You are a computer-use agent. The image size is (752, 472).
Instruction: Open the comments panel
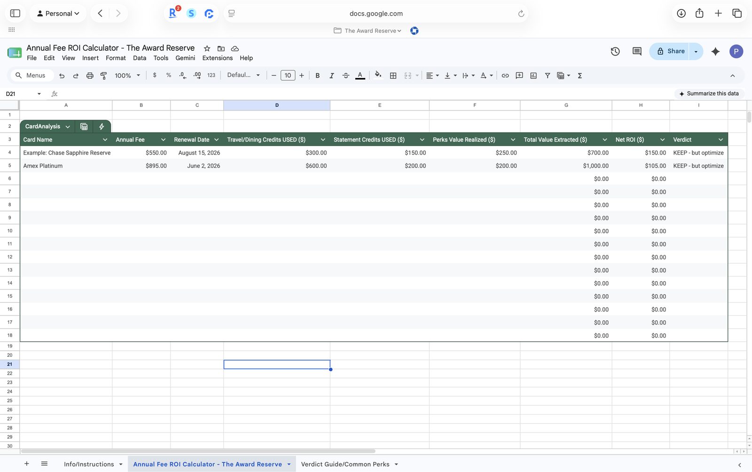pos(637,51)
